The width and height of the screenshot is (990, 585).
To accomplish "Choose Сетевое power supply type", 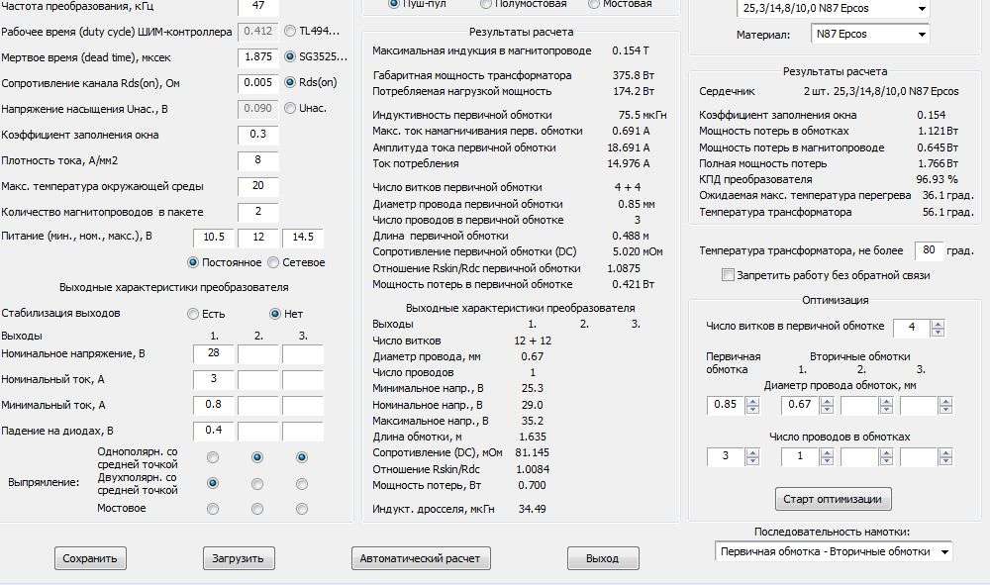I will pos(273,262).
